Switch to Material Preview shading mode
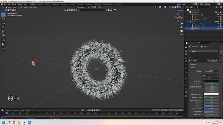The width and height of the screenshot is (223, 125). pyautogui.click(x=177, y=7)
